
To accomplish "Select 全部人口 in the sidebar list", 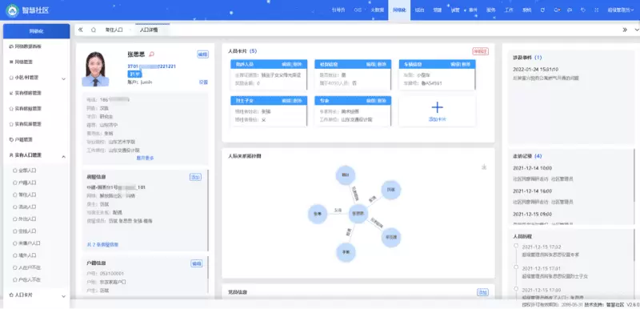I will coord(27,171).
